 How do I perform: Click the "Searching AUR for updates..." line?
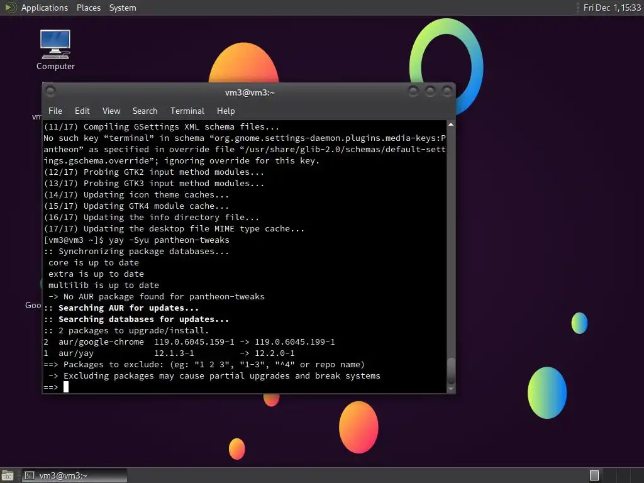tap(121, 308)
